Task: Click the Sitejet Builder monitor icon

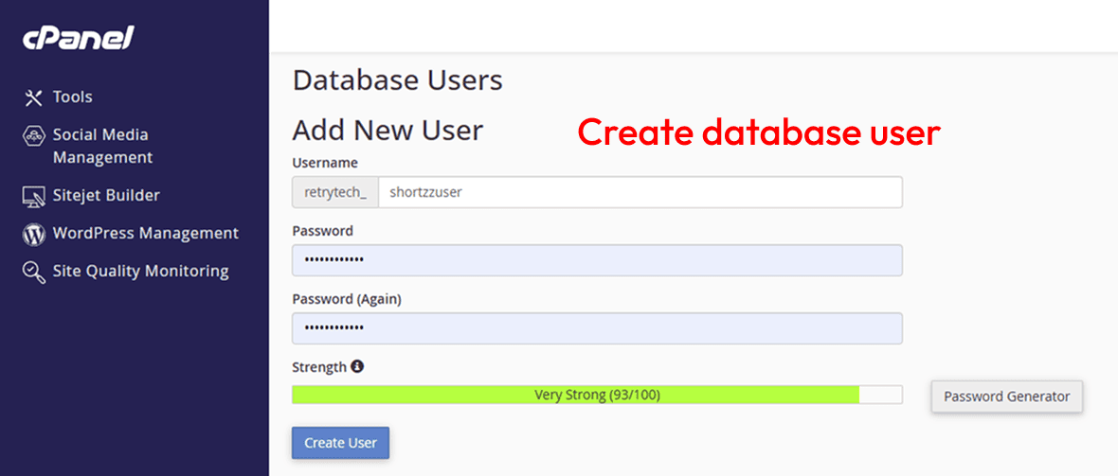Action: [x=34, y=196]
